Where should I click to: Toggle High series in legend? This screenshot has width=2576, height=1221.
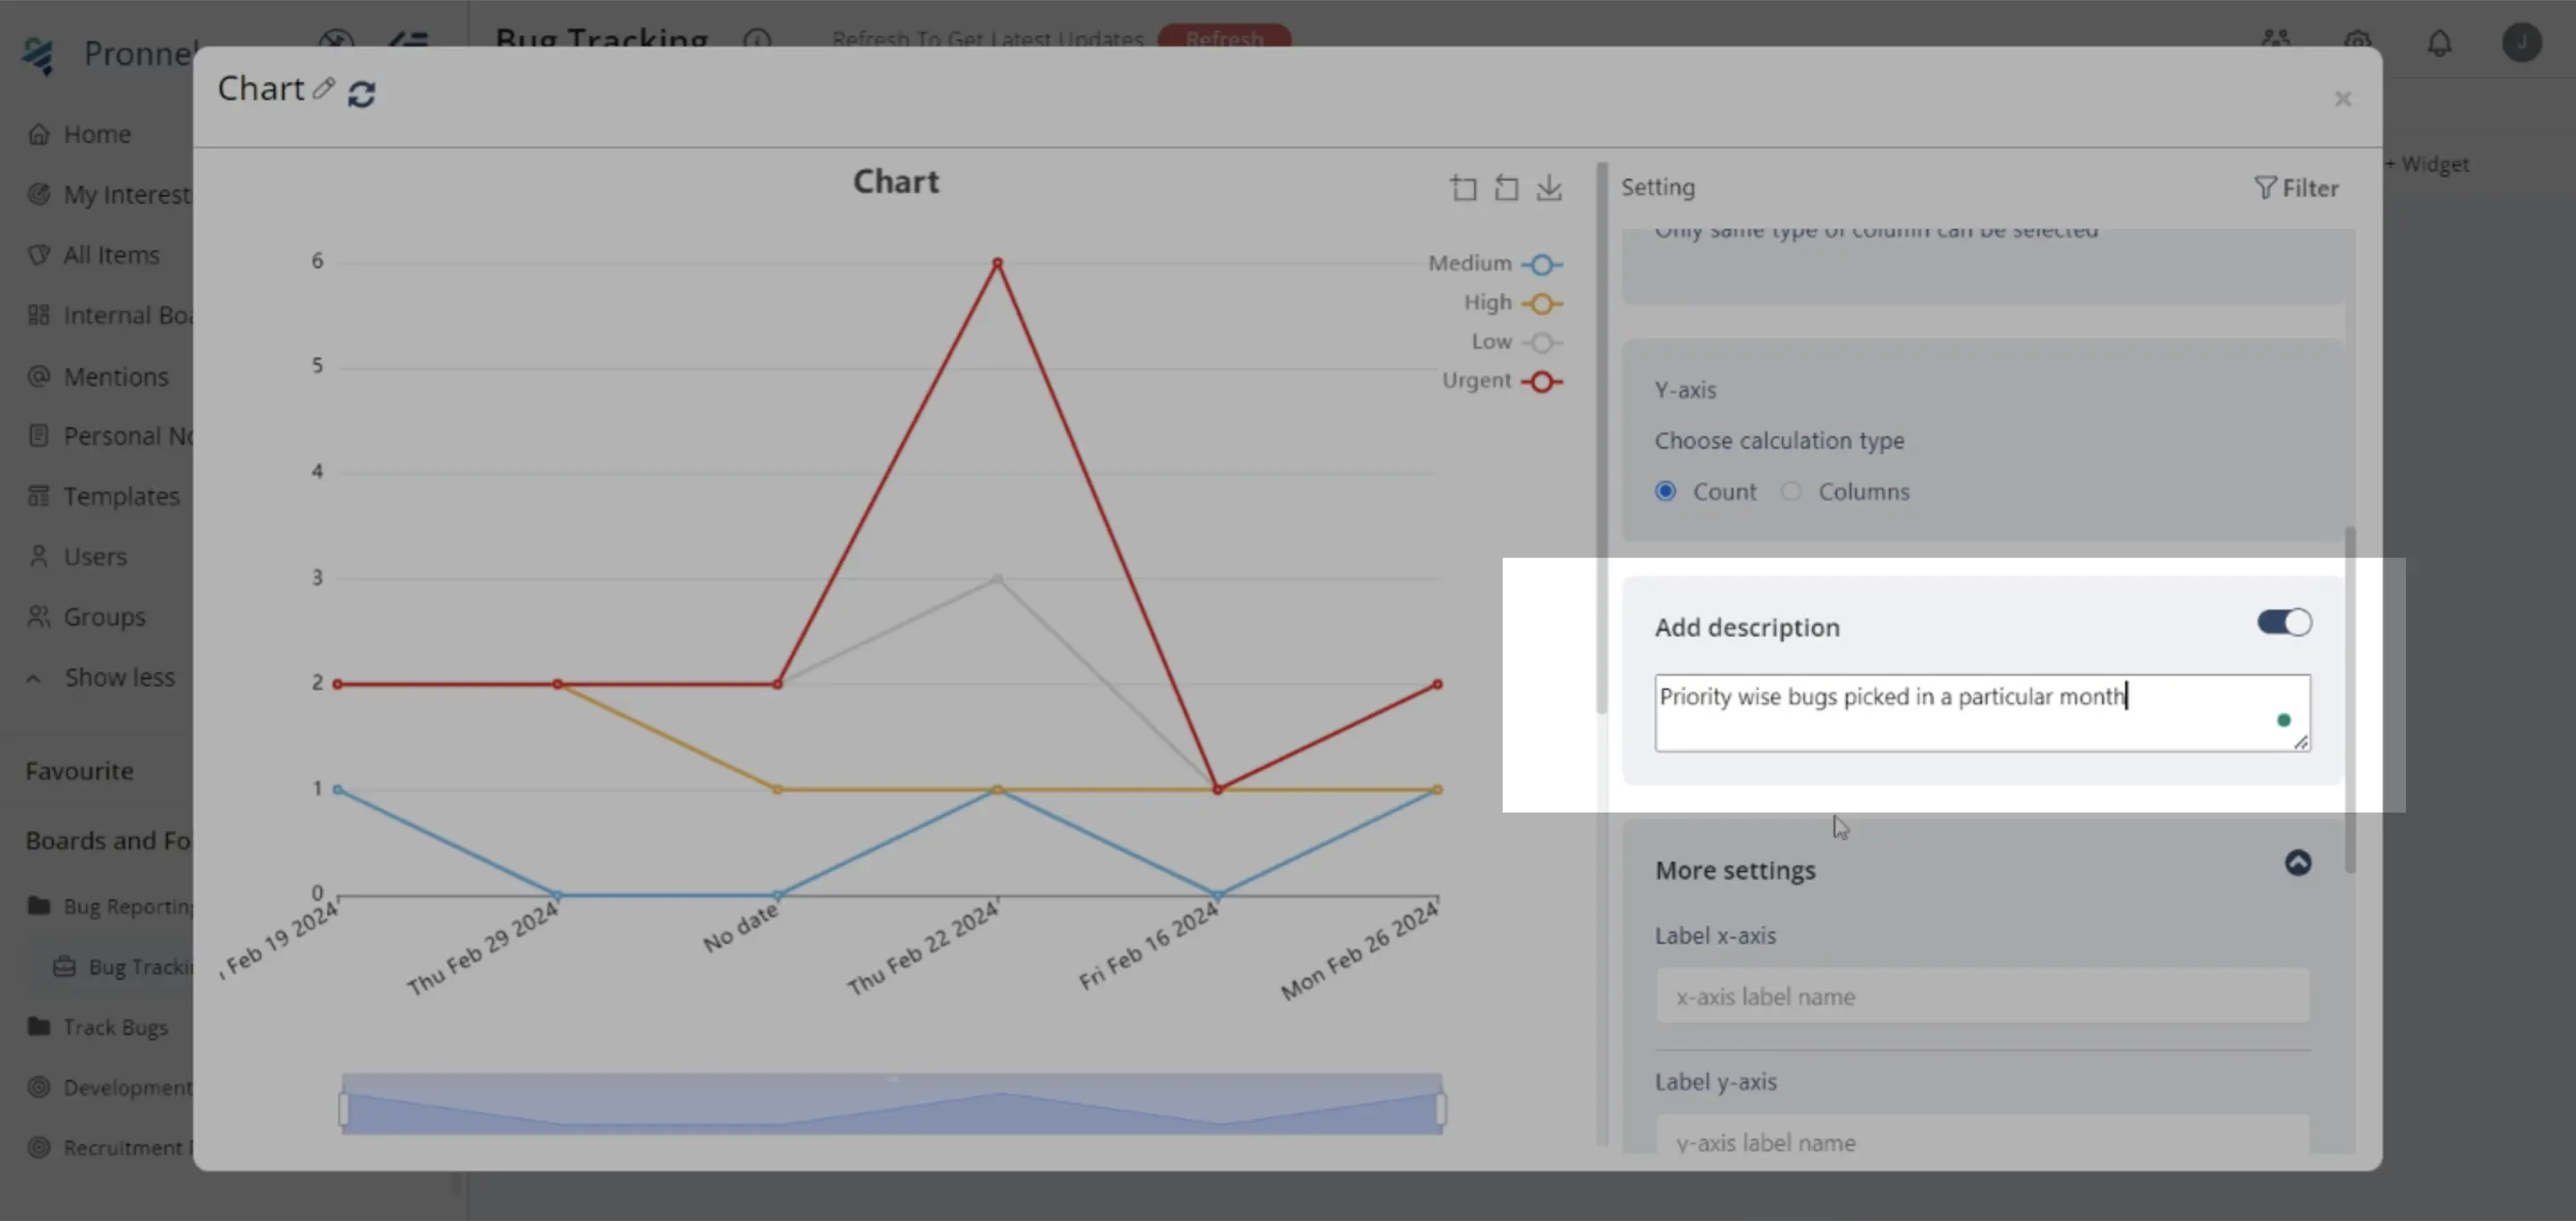point(1512,303)
